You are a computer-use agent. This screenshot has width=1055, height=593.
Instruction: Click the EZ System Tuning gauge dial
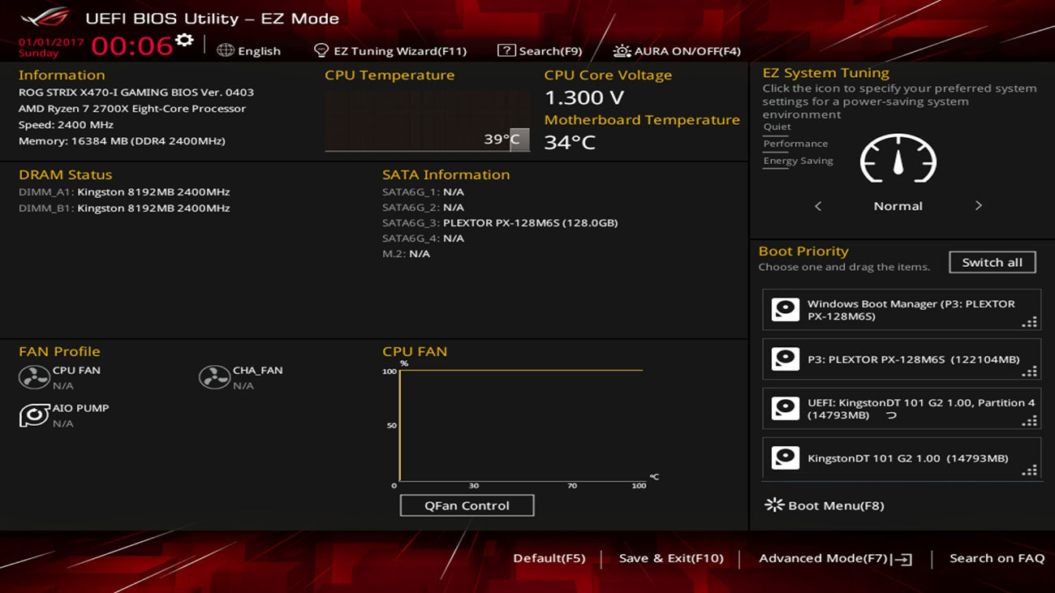[x=898, y=158]
